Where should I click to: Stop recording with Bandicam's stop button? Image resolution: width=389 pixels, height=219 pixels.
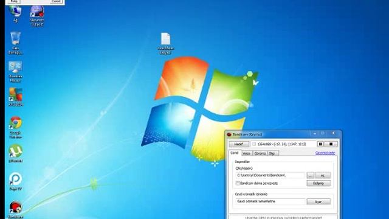[331, 144]
